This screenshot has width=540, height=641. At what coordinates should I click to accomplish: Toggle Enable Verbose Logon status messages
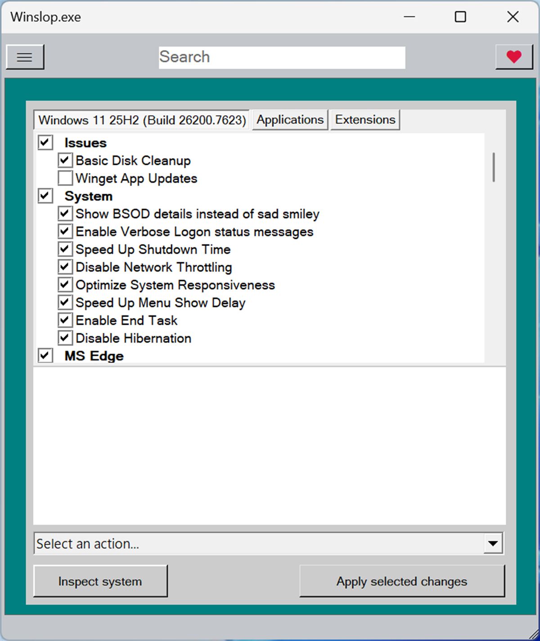pos(65,232)
